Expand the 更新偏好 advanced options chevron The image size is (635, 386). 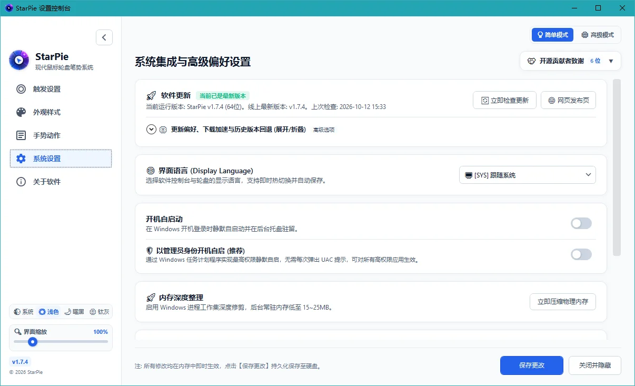151,130
